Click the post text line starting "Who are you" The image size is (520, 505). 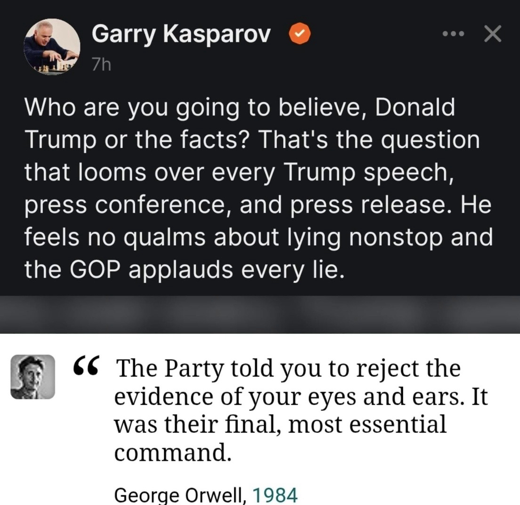[239, 108]
